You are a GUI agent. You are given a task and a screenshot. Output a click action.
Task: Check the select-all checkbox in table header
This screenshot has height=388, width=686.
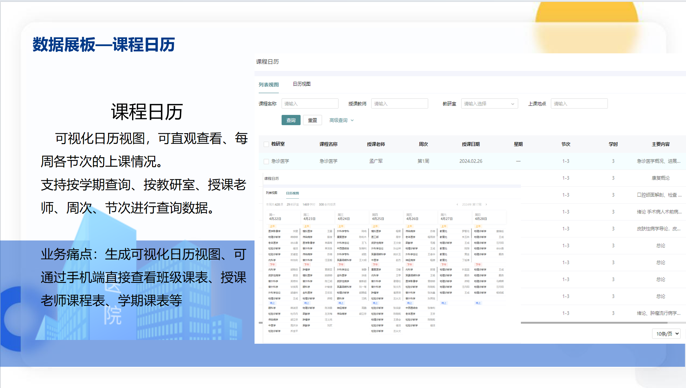click(266, 144)
